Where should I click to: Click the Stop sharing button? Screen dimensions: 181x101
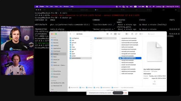click(x=118, y=93)
